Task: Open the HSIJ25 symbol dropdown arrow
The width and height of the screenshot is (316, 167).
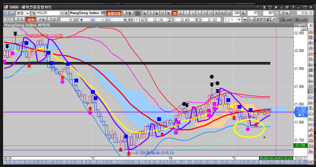Action: pos(62,13)
